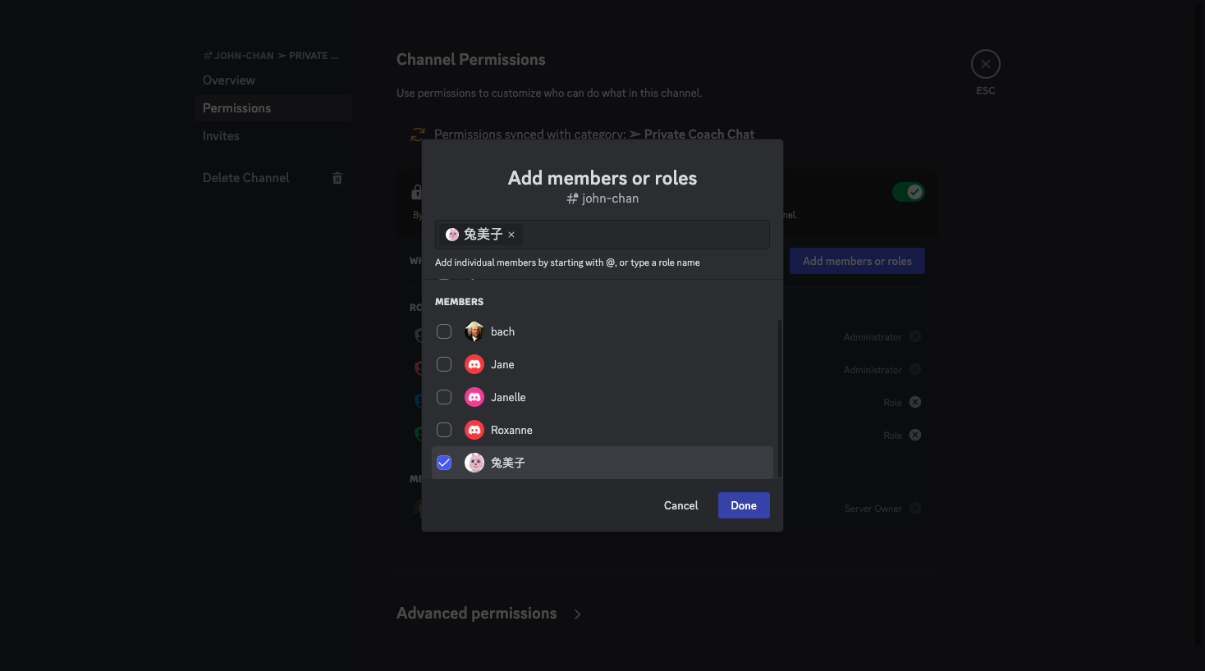Remove the upper Role entry with x icon
This screenshot has height=671, width=1205.
(915, 402)
